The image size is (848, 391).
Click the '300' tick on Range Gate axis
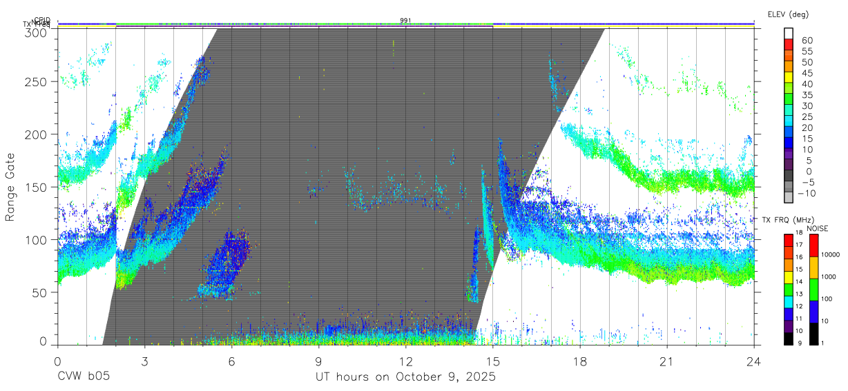pos(37,32)
